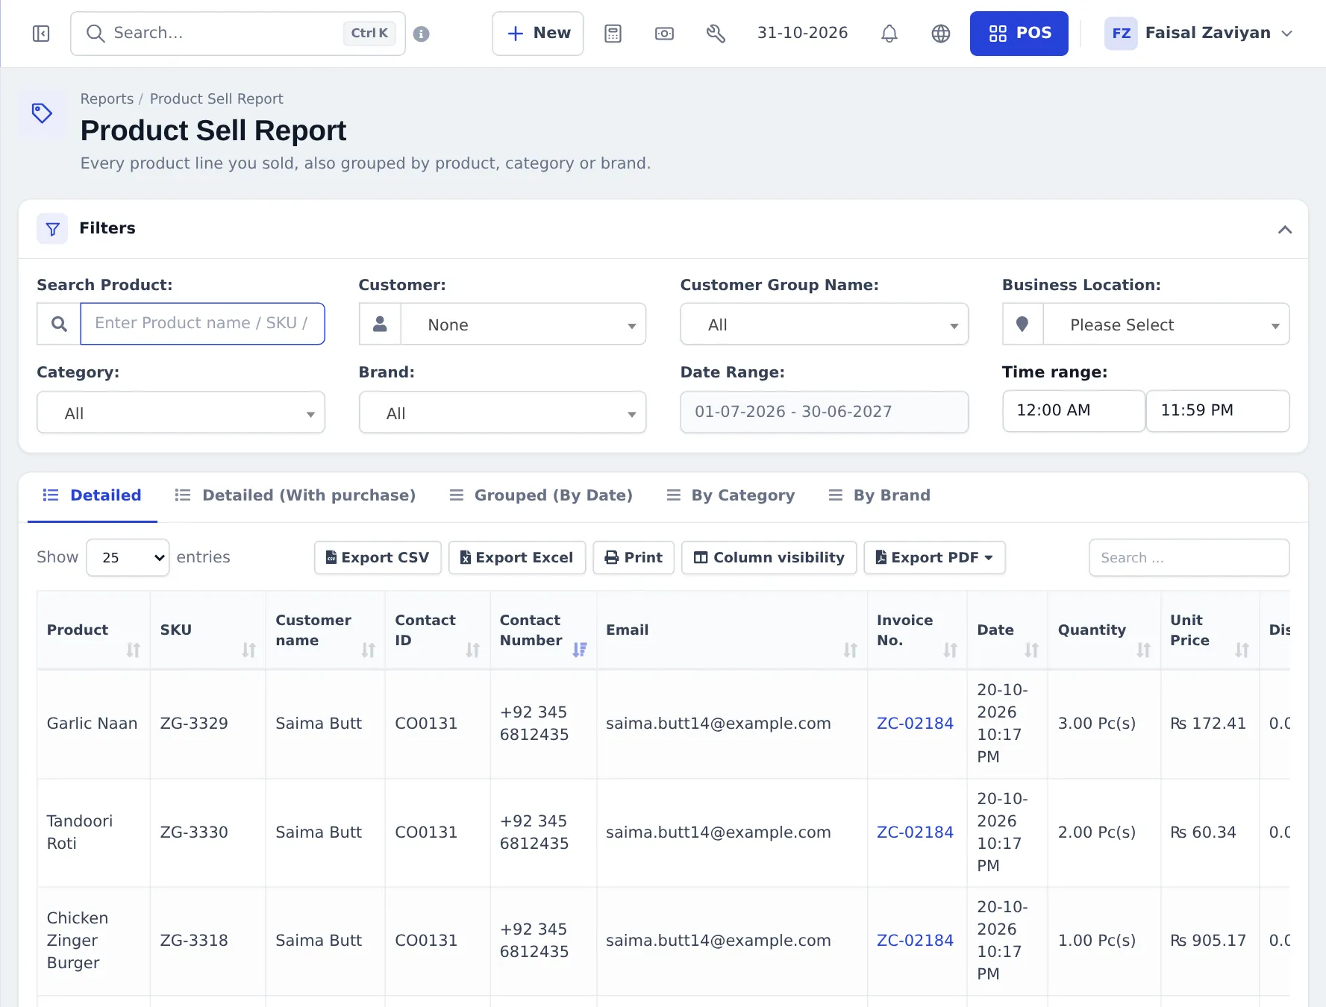Switch to Detailed (With purchase) tab

[x=295, y=495]
